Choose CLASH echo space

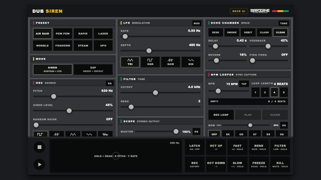pos(264,32)
